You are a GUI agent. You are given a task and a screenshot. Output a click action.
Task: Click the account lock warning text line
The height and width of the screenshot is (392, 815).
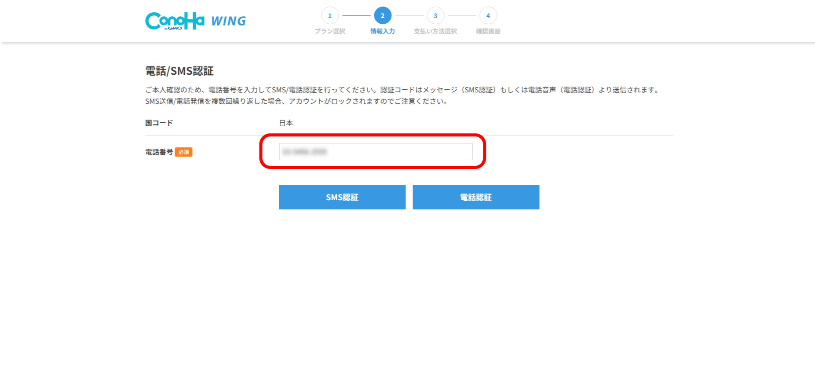click(x=296, y=101)
